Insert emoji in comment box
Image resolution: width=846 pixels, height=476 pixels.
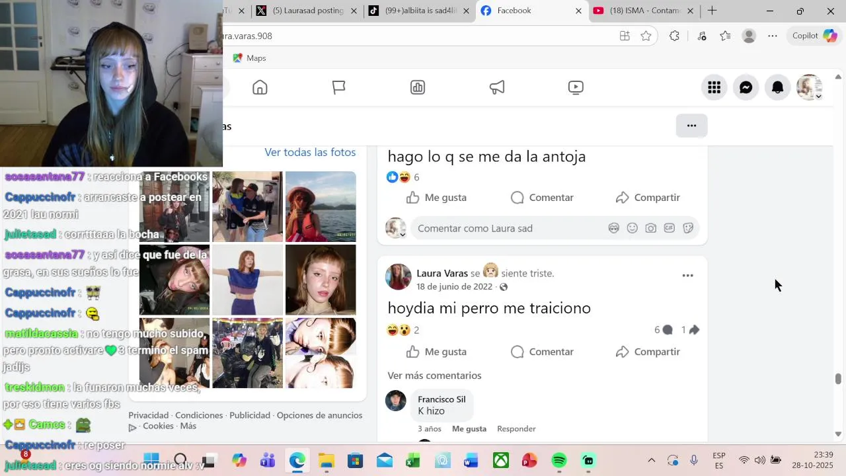633,228
